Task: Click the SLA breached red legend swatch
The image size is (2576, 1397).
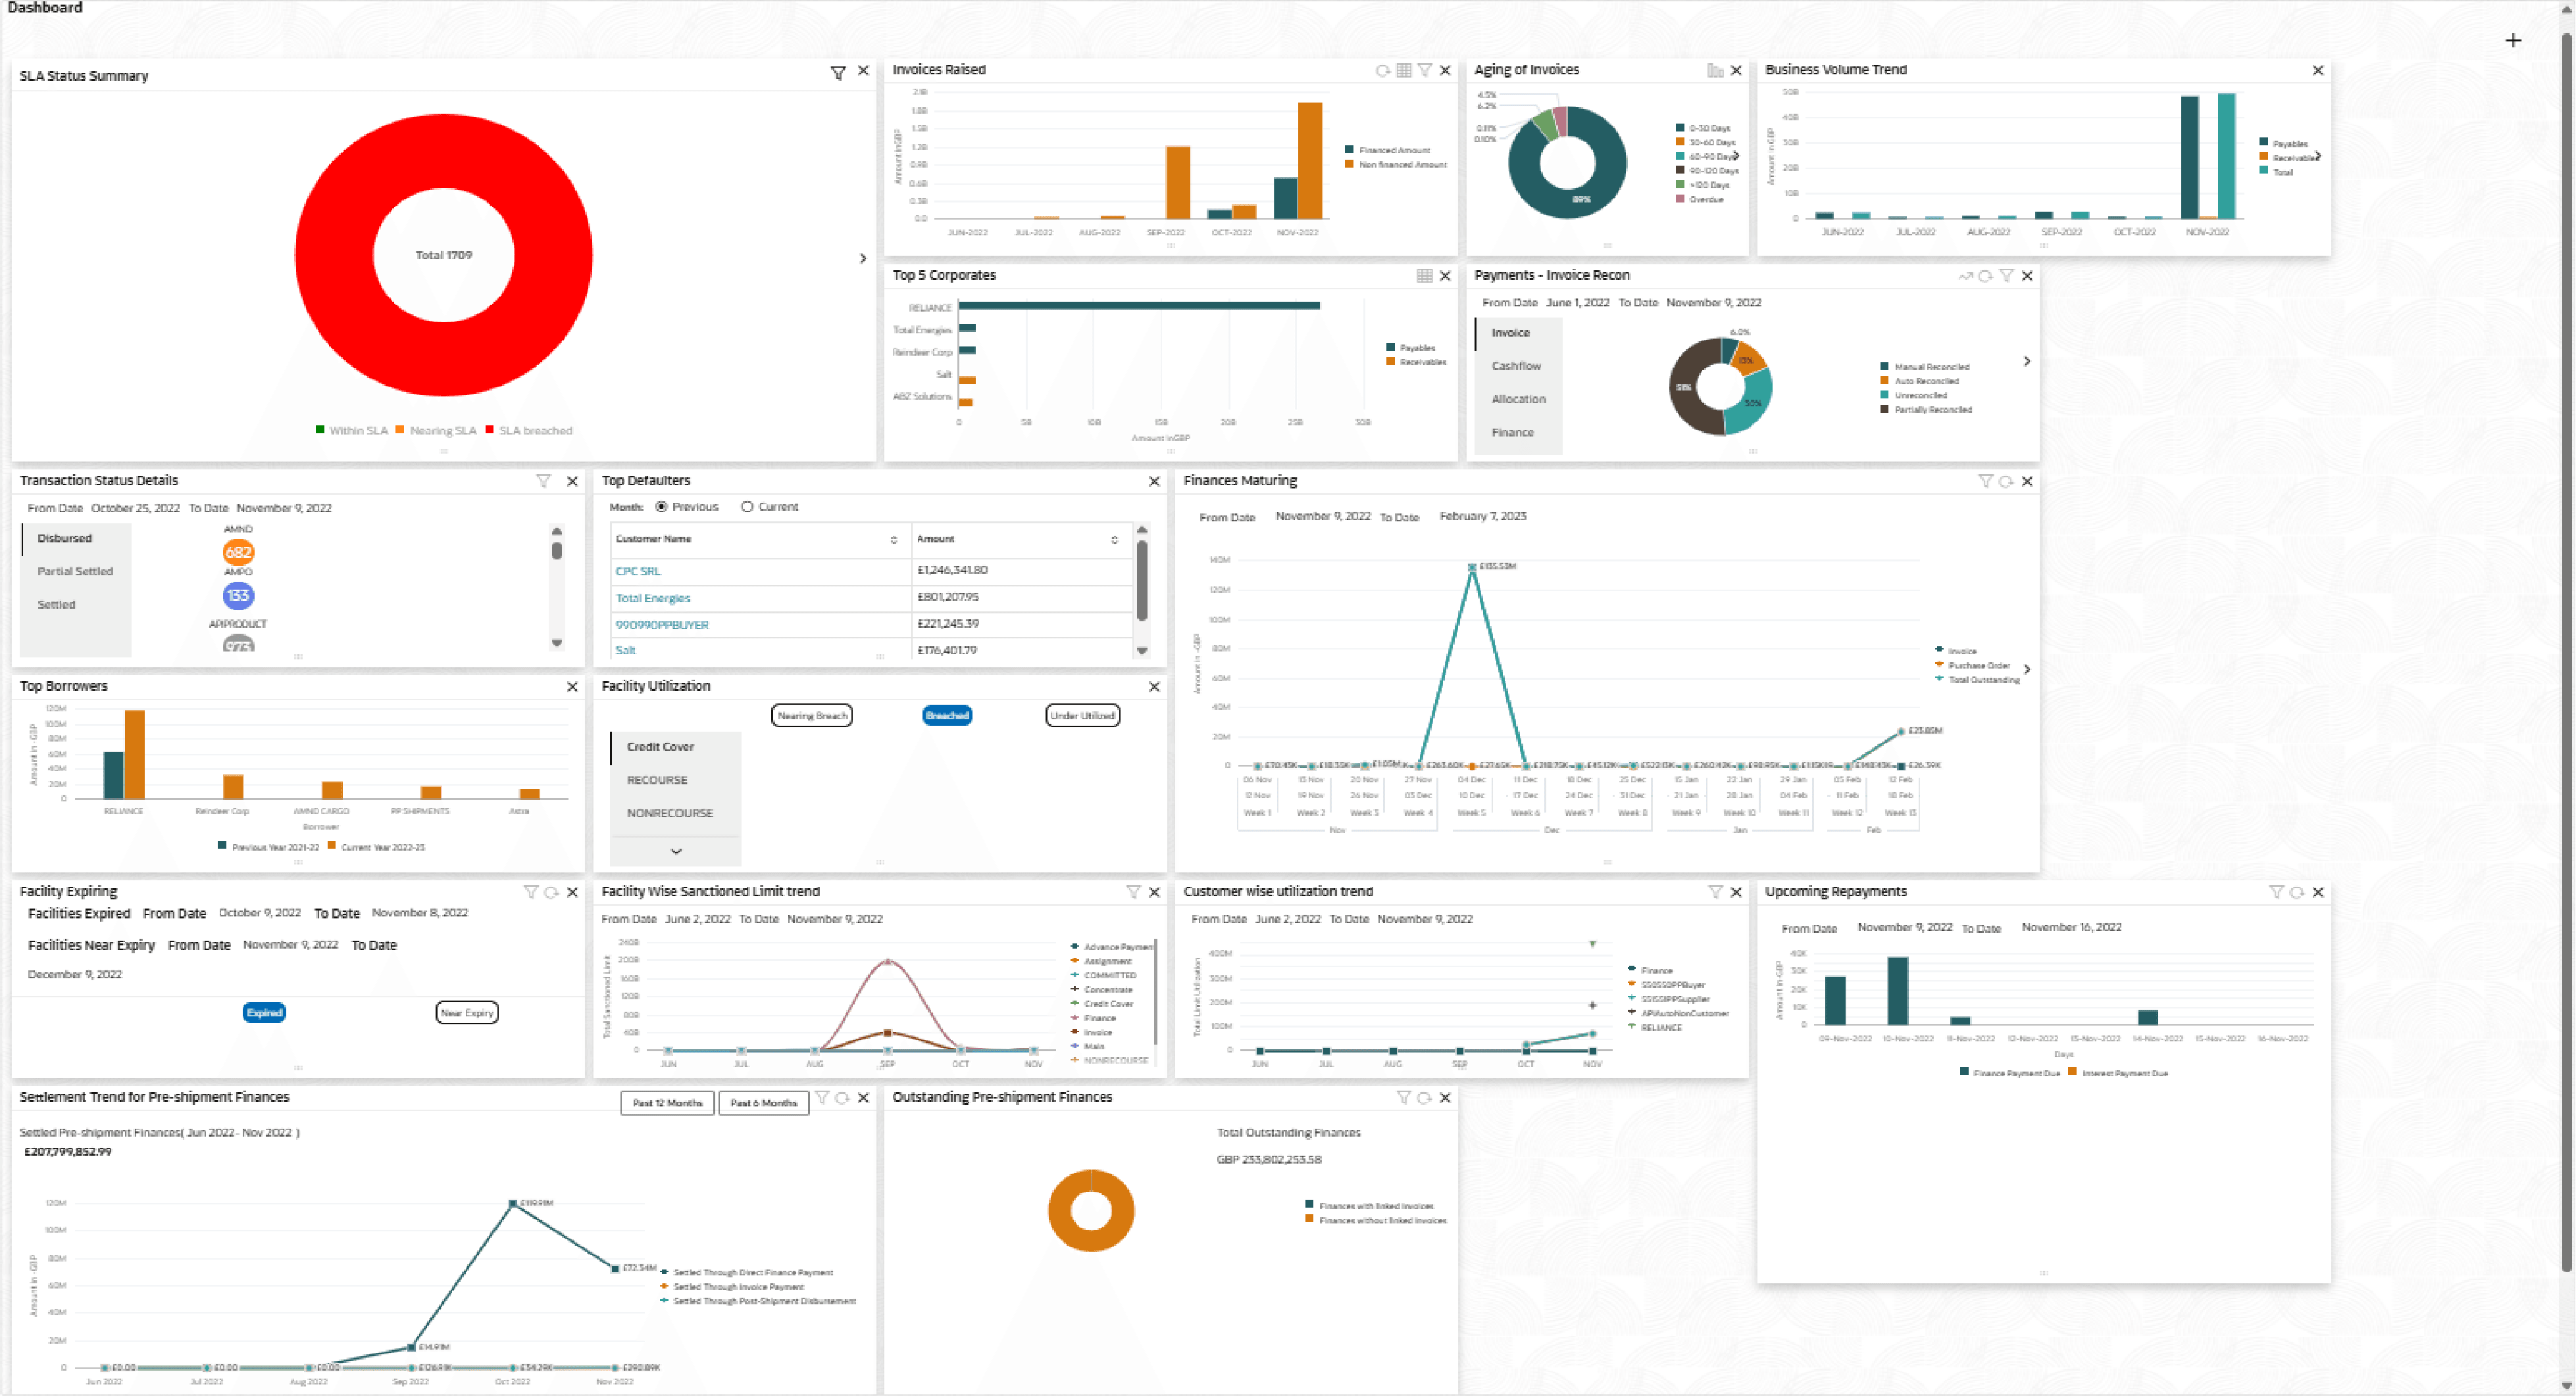Action: [x=489, y=431]
